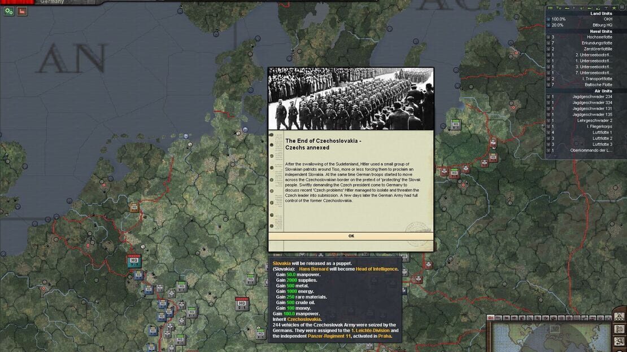The height and width of the screenshot is (352, 627).
Task: Click the triangle-and-stars icon above the ledger icon
Action: click(x=620, y=317)
